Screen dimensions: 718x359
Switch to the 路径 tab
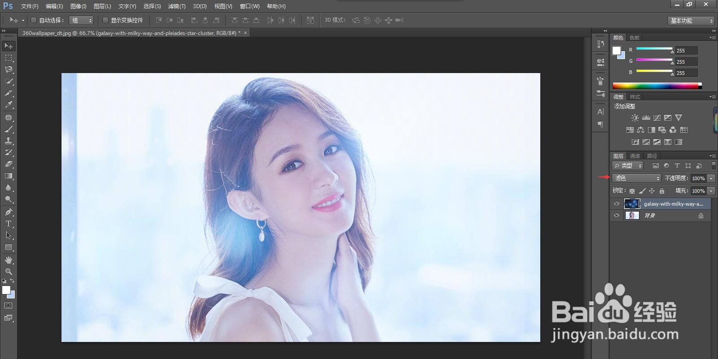pos(652,156)
